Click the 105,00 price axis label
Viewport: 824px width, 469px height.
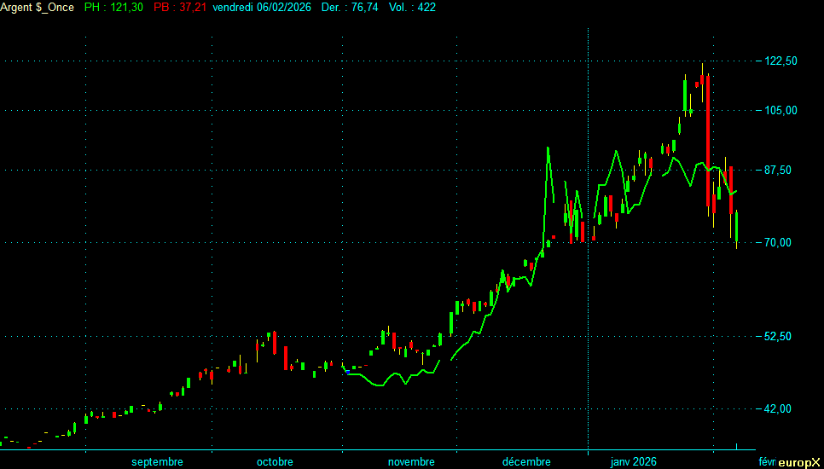(x=780, y=110)
